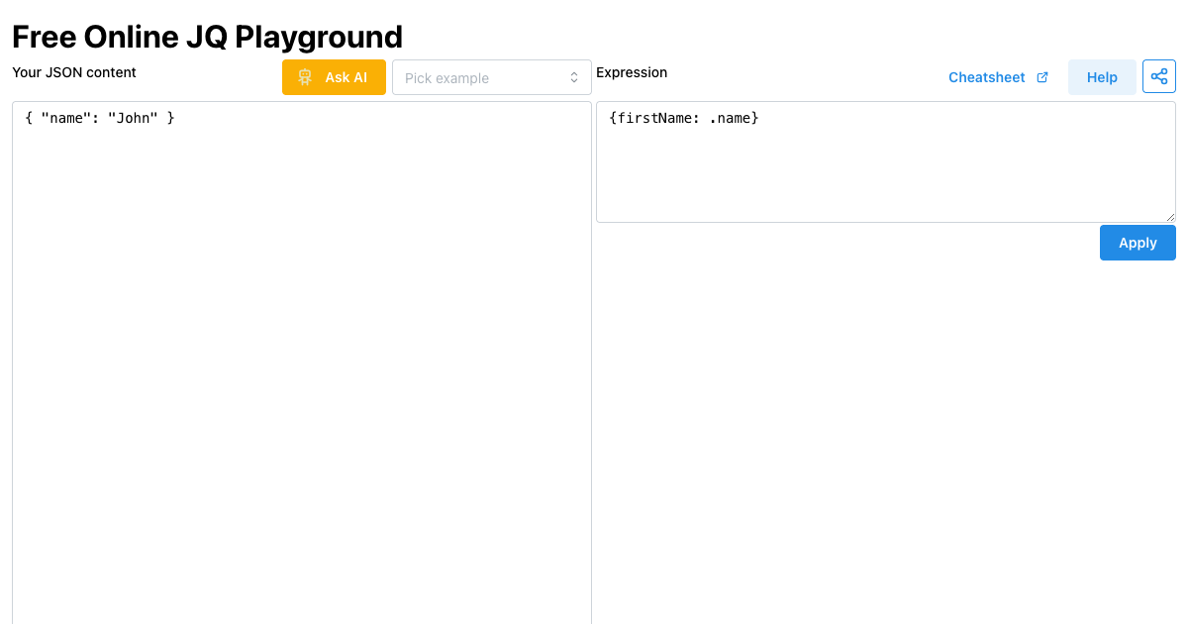Open the Pick example dropdown
Viewport: 1188px width, 624px height.
(491, 78)
